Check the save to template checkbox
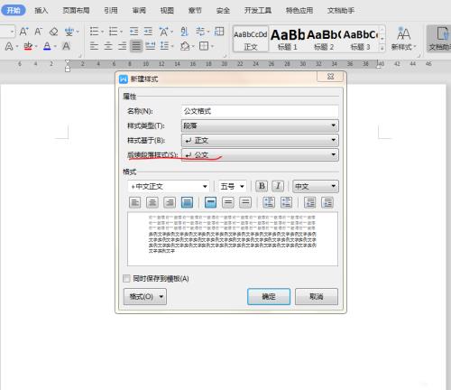This screenshot has width=451, height=390. click(126, 278)
